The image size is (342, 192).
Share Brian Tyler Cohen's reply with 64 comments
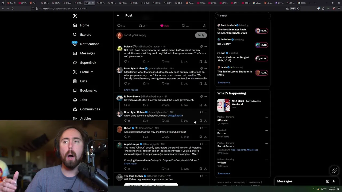click(205, 84)
